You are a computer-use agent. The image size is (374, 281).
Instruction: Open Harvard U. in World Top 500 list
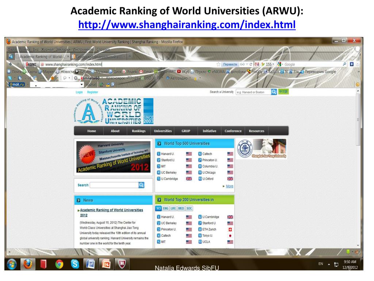tap(167, 154)
